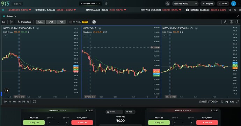
Task: Switch LOTS/QTY toggle in Call order panel
Action: (x=50, y=118)
